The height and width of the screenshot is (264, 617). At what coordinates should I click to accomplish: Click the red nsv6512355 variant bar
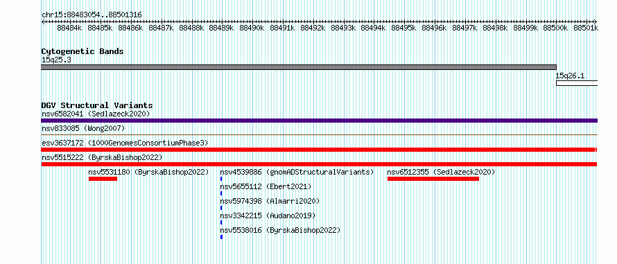click(433, 179)
